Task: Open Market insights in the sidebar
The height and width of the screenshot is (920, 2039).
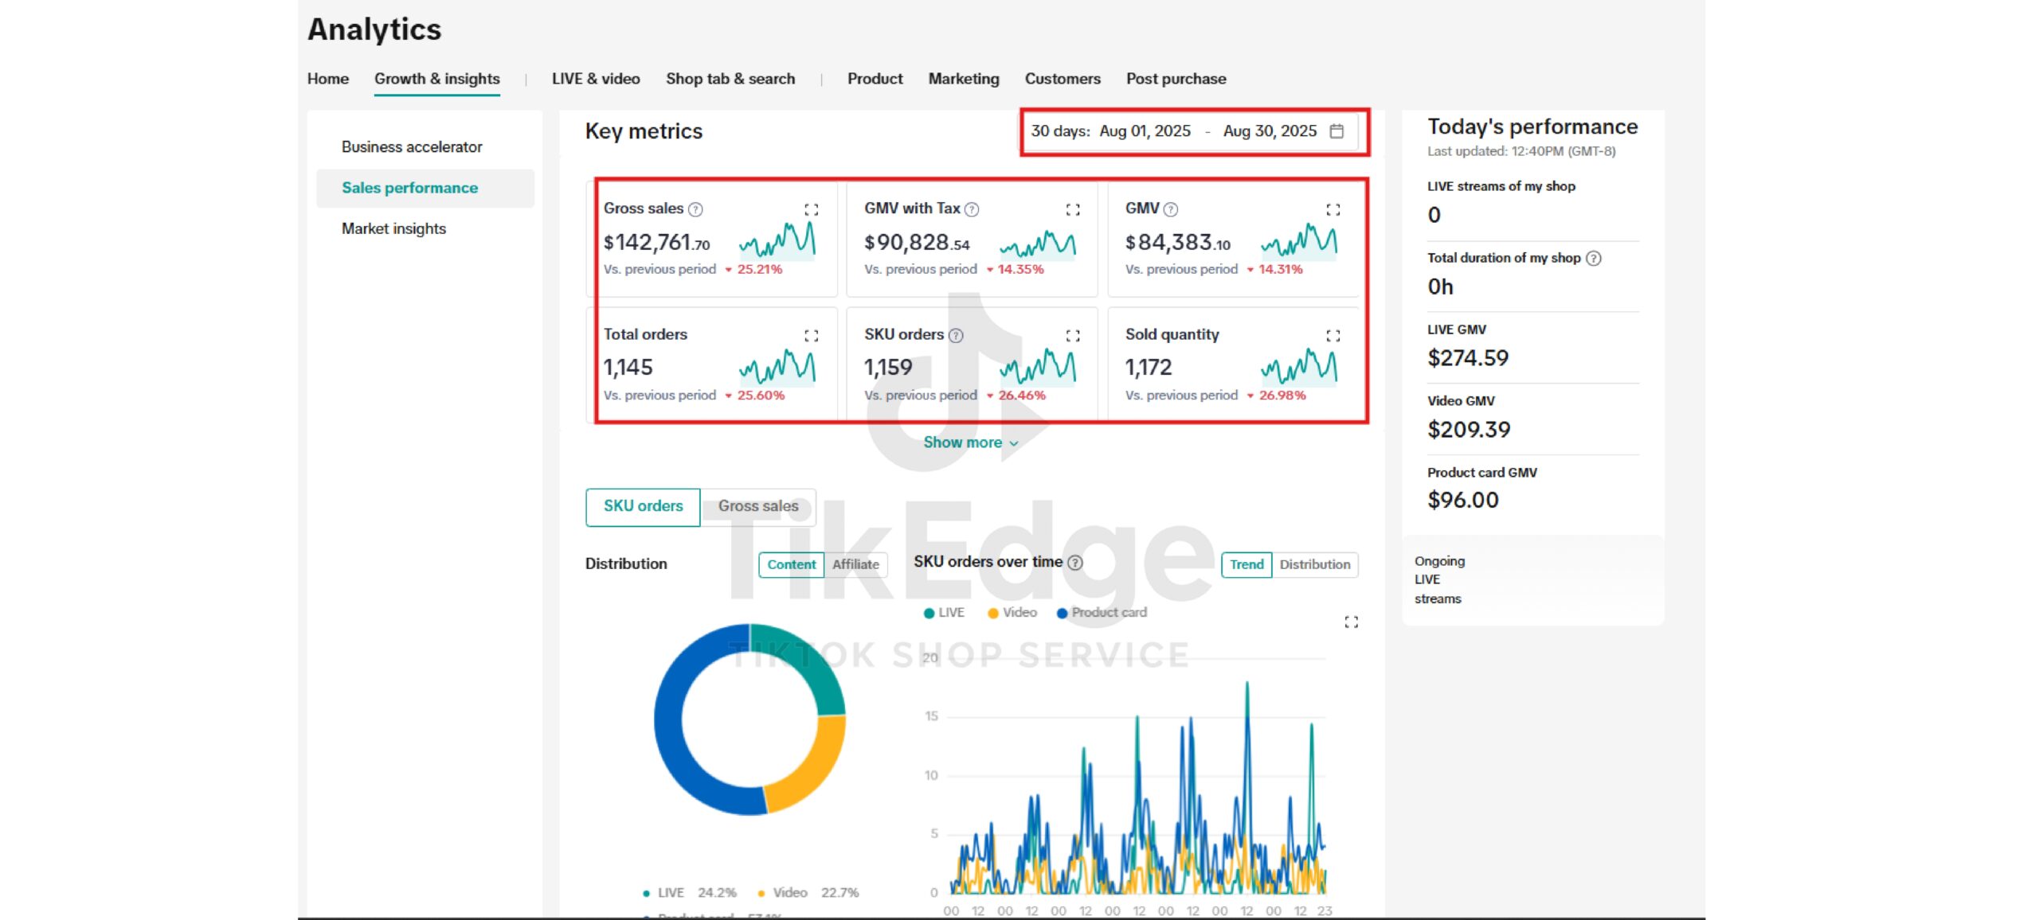Action: [x=393, y=228]
